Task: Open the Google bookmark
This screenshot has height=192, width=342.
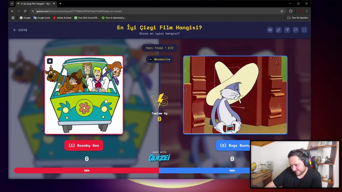Action: pyautogui.click(x=25, y=18)
